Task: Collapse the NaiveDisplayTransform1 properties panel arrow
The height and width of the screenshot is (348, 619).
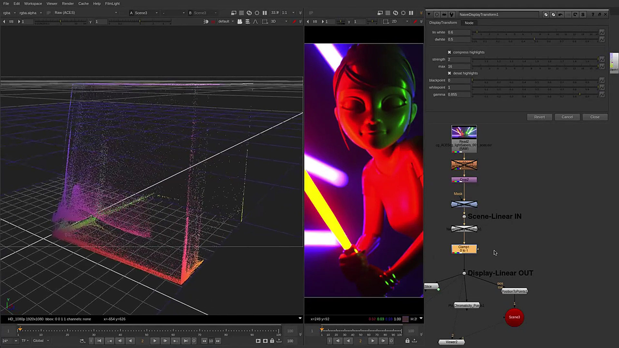Action: pyautogui.click(x=429, y=15)
